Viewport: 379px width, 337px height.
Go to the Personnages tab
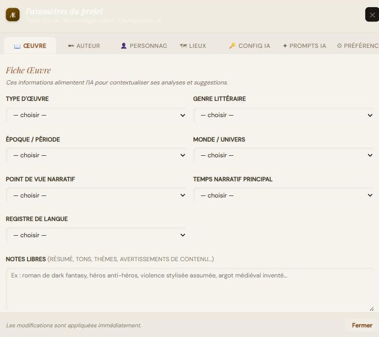click(x=144, y=46)
